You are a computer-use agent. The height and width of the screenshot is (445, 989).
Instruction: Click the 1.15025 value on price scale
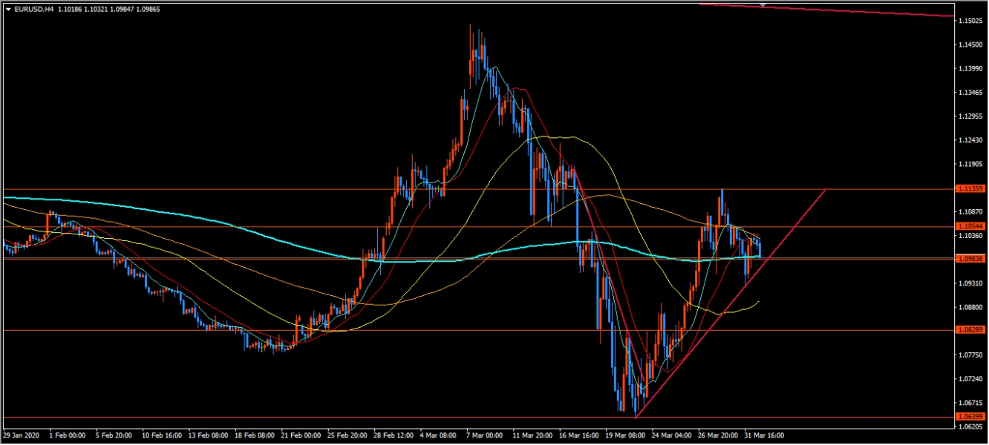pos(971,20)
